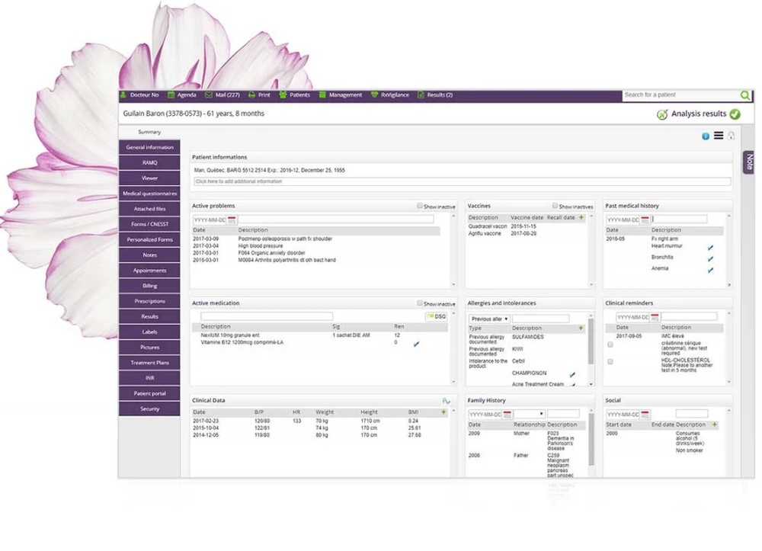
Task: Add a Social entry with green plus
Action: [x=715, y=424]
